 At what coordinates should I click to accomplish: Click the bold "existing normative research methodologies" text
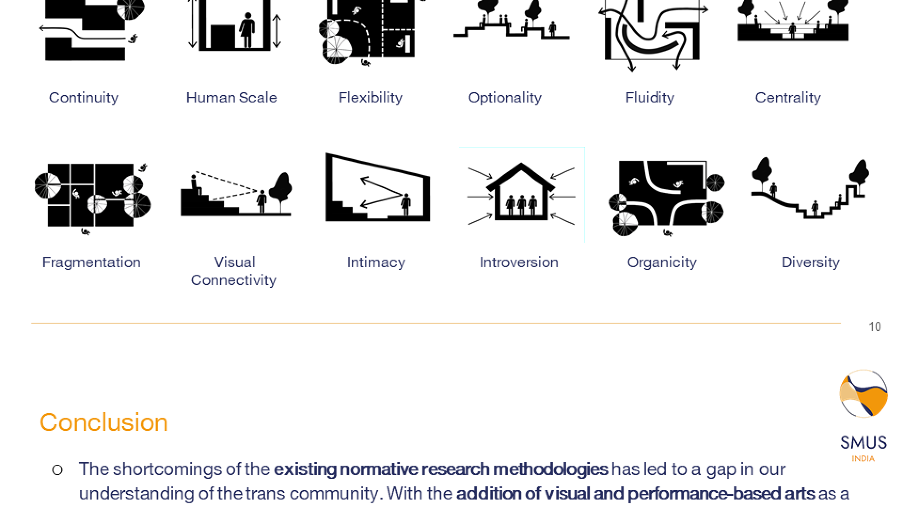tap(441, 469)
